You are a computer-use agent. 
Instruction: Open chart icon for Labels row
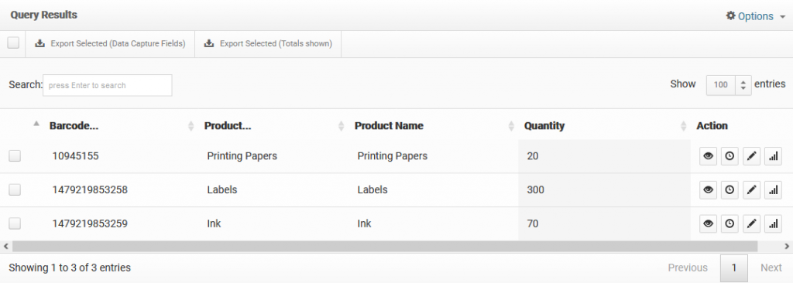tap(773, 190)
